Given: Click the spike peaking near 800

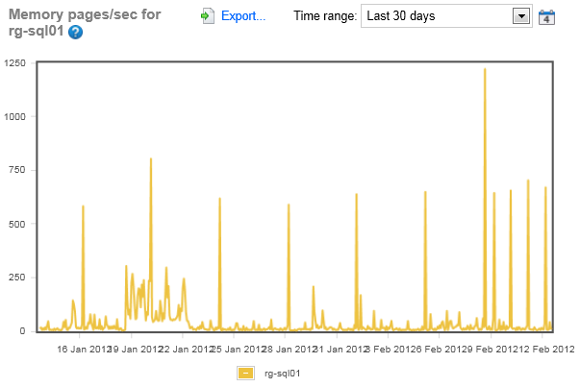Looking at the screenshot, I should point(151,159).
